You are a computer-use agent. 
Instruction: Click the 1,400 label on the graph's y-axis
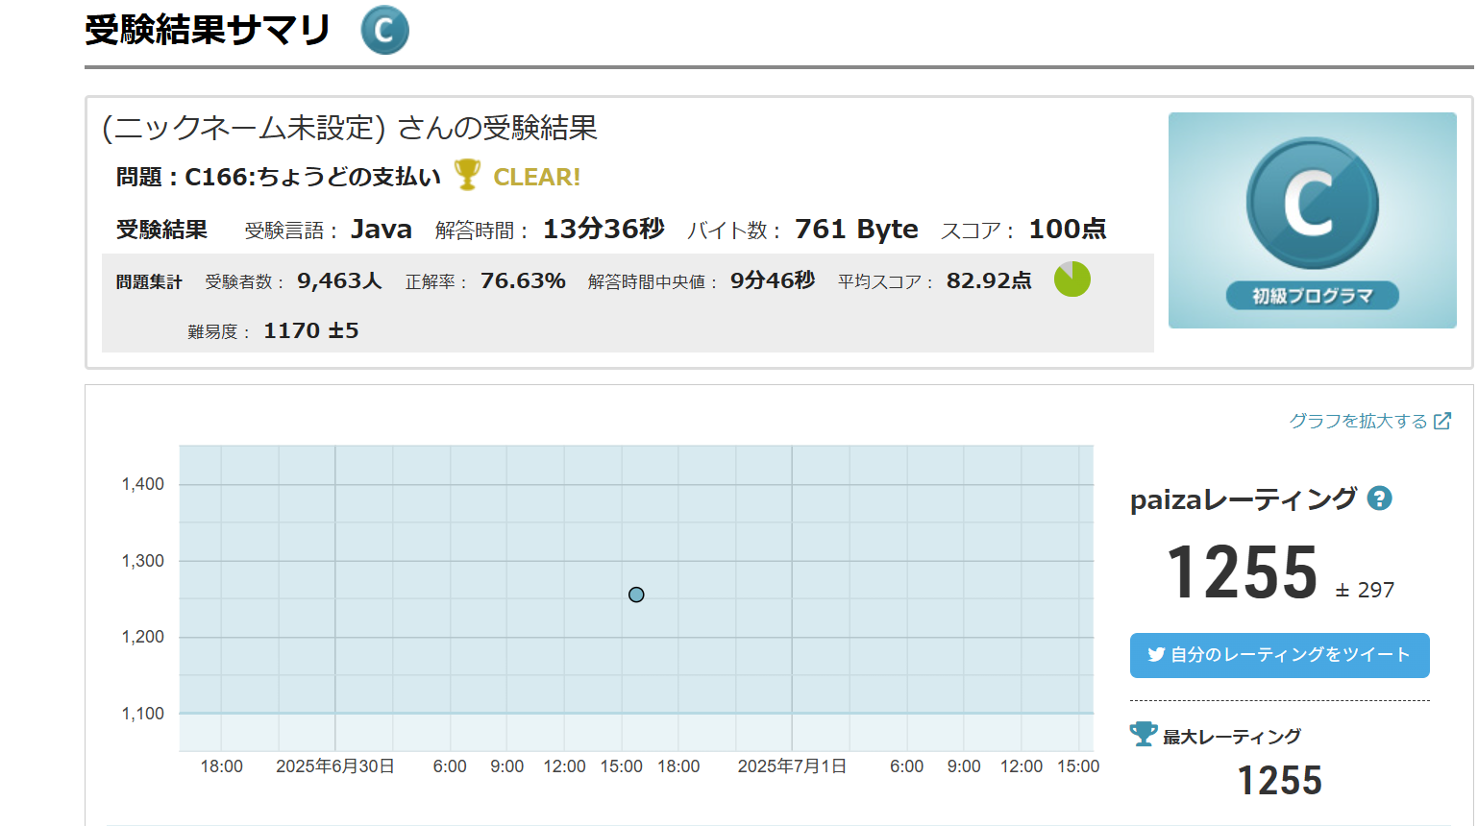pos(142,484)
